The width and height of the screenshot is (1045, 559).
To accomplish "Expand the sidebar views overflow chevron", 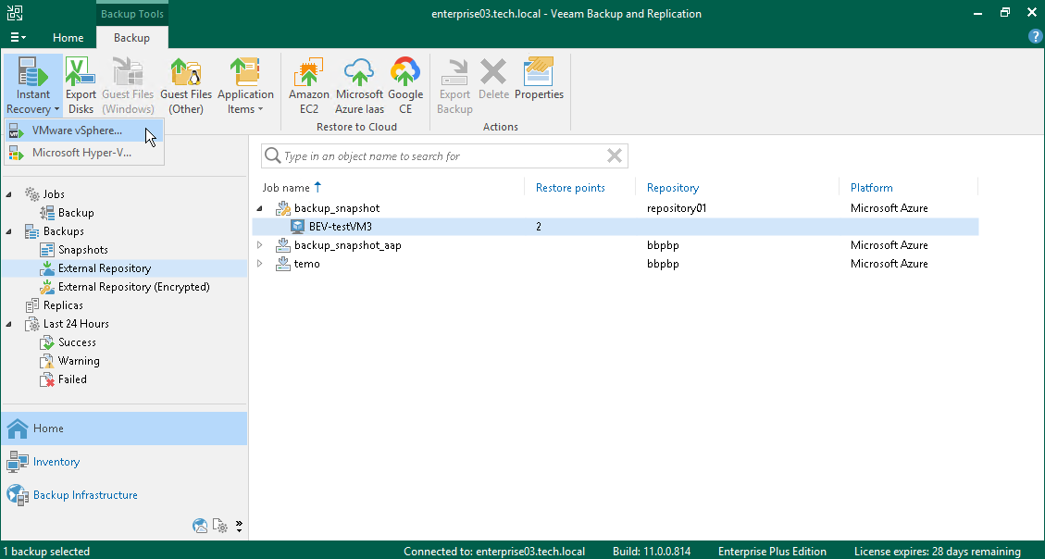I will click(x=239, y=527).
